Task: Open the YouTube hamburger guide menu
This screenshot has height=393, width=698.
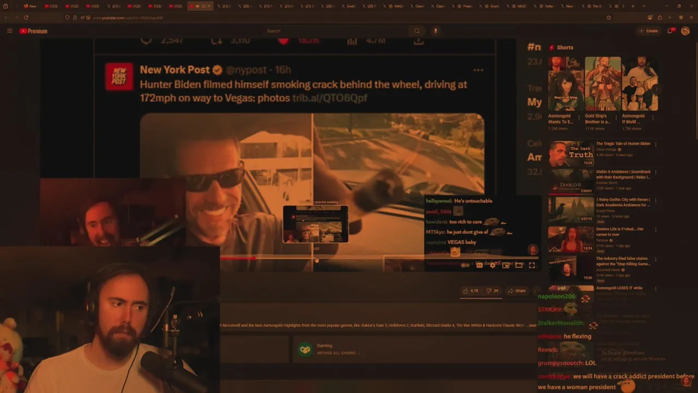Action: [9, 31]
